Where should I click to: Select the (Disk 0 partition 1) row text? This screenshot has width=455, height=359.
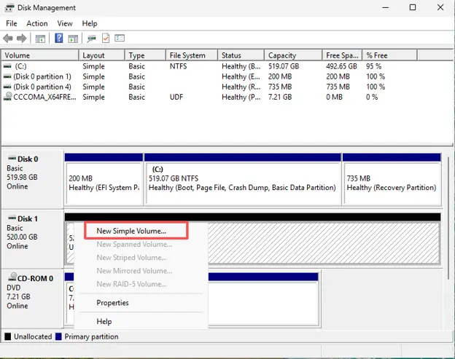tap(42, 76)
